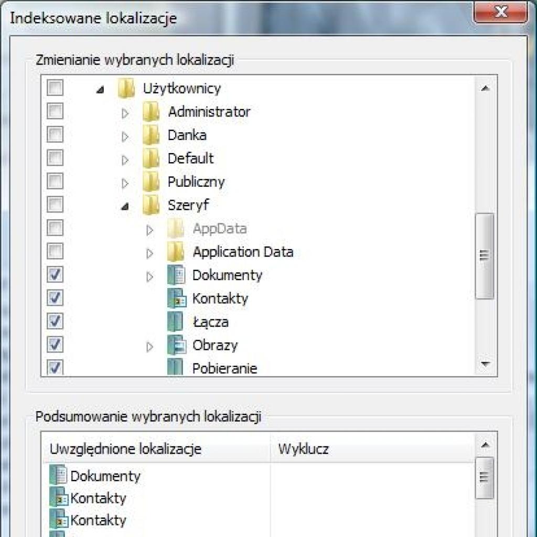Click the faded AppData folder icon
The image size is (537, 537).
click(176, 229)
